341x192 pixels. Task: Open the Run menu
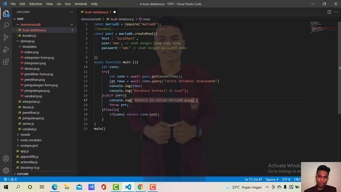coord(68,4)
